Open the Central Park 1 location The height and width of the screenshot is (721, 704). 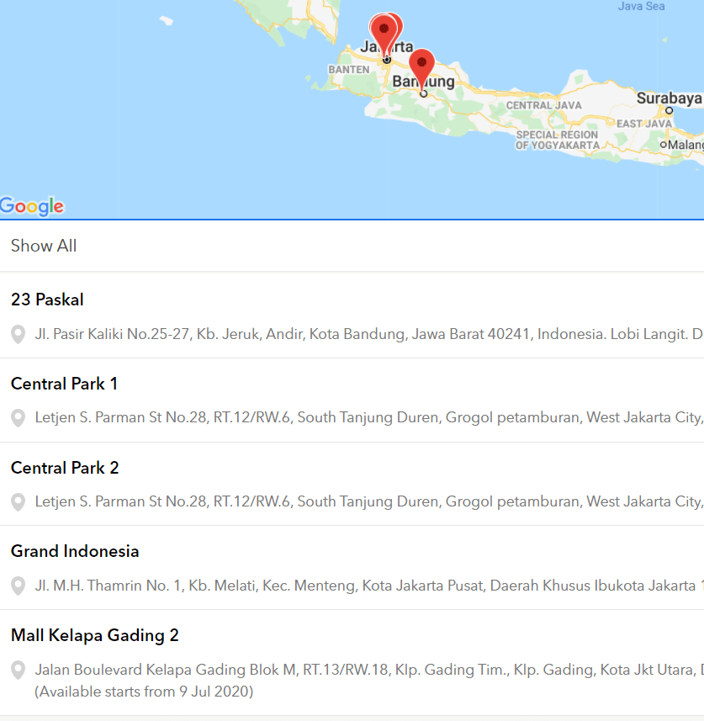pos(64,384)
